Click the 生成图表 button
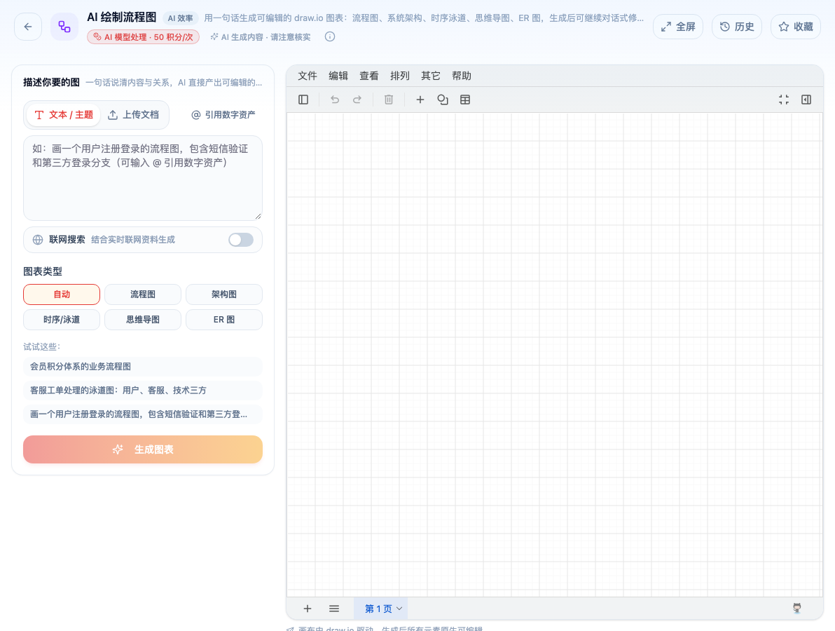Viewport: 835px width, 631px height. [143, 449]
